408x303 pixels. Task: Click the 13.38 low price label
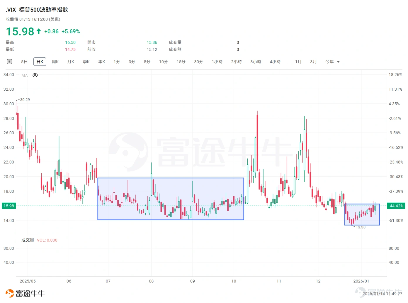pos(361,227)
